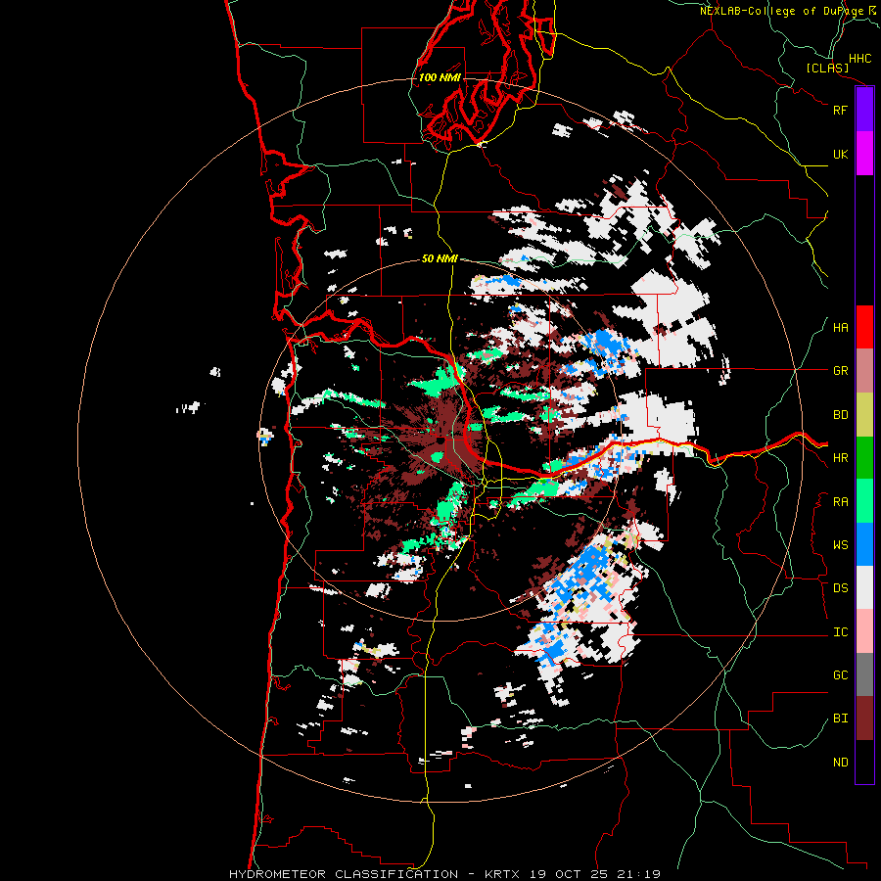The width and height of the screenshot is (881, 881).
Task: Click the 50 NMI range ring label
Action: [440, 258]
